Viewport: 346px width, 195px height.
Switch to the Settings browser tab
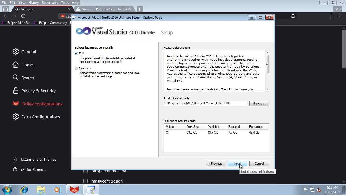point(42,9)
